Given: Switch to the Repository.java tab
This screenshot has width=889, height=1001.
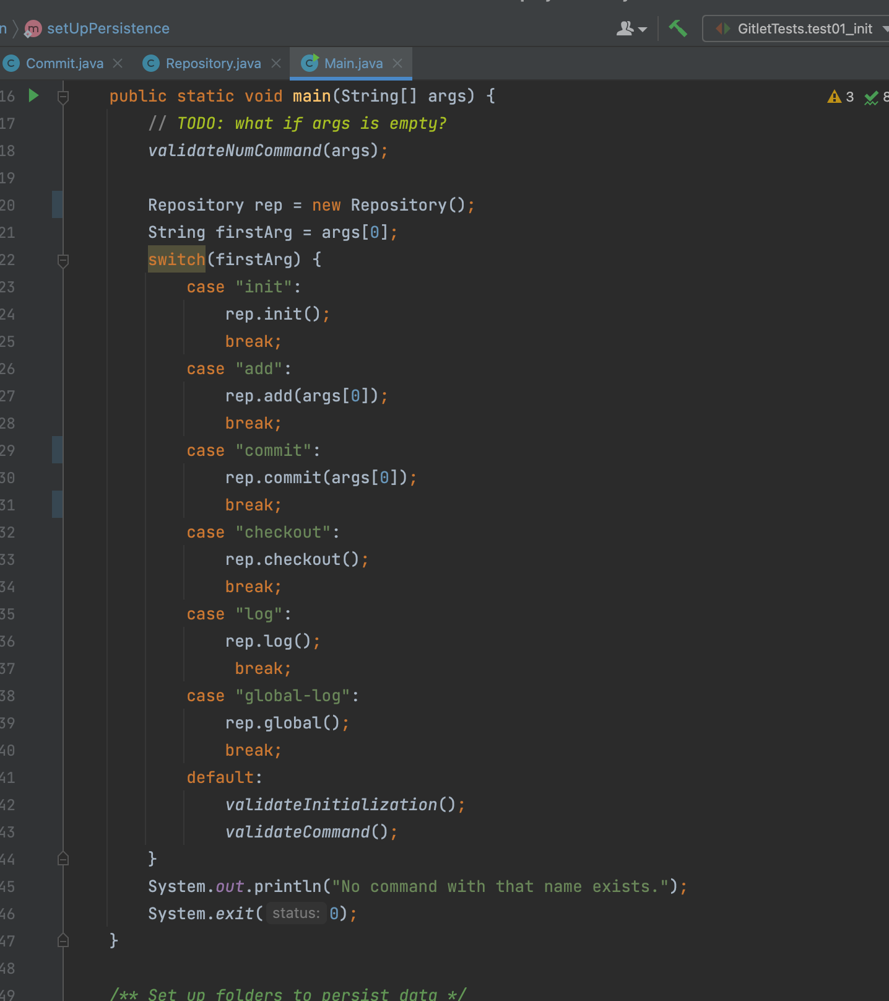Looking at the screenshot, I should pos(213,63).
